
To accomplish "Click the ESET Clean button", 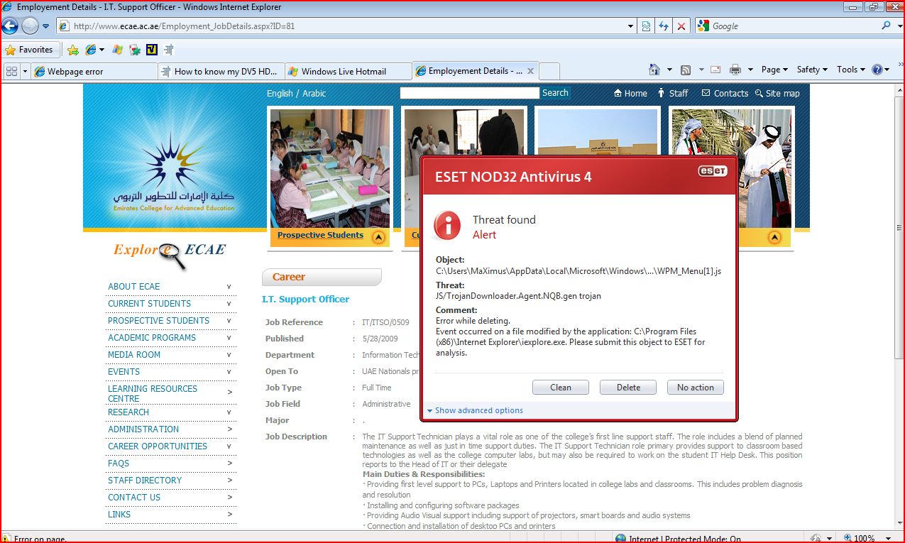I will pos(561,388).
